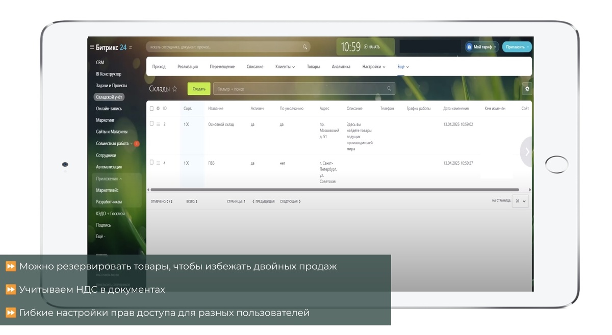Image resolution: width=612 pixels, height=335 pixels.
Task: Open the grid settings gear near the top right
Action: pyautogui.click(x=527, y=89)
